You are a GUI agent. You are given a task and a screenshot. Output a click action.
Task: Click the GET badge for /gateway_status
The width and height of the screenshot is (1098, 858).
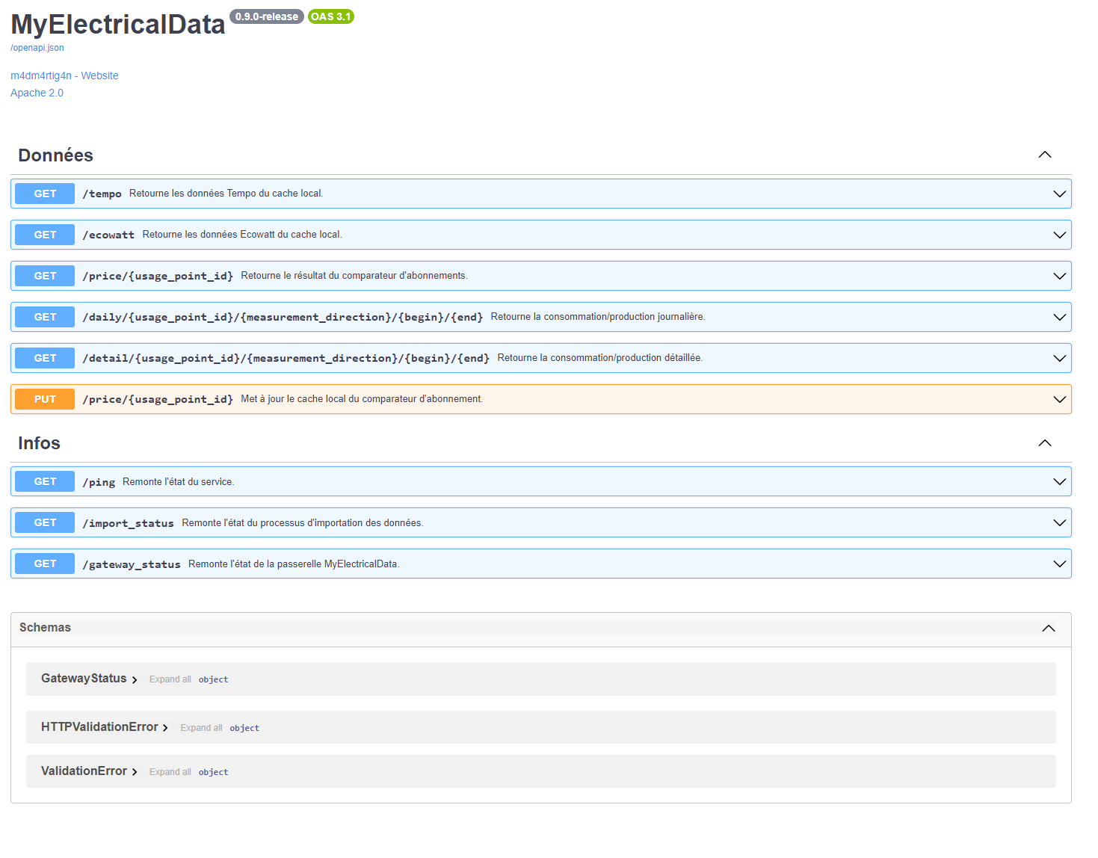(45, 564)
